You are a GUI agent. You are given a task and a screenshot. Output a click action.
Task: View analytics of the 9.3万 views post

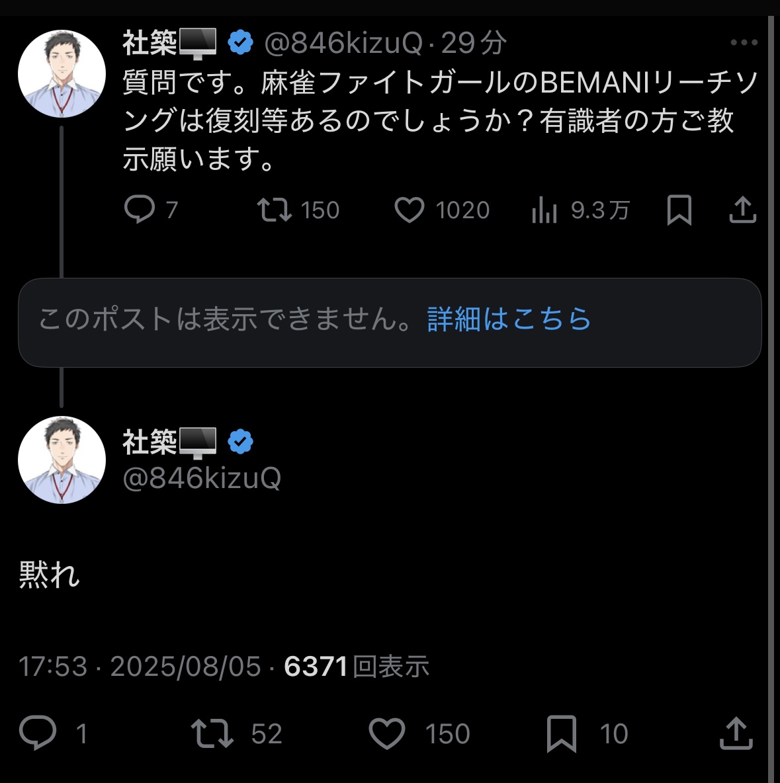tap(544, 210)
